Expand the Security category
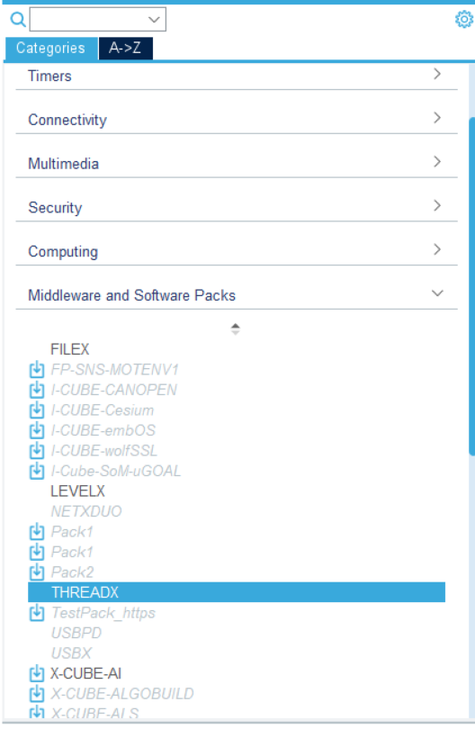This screenshot has height=729, width=475. [237, 207]
